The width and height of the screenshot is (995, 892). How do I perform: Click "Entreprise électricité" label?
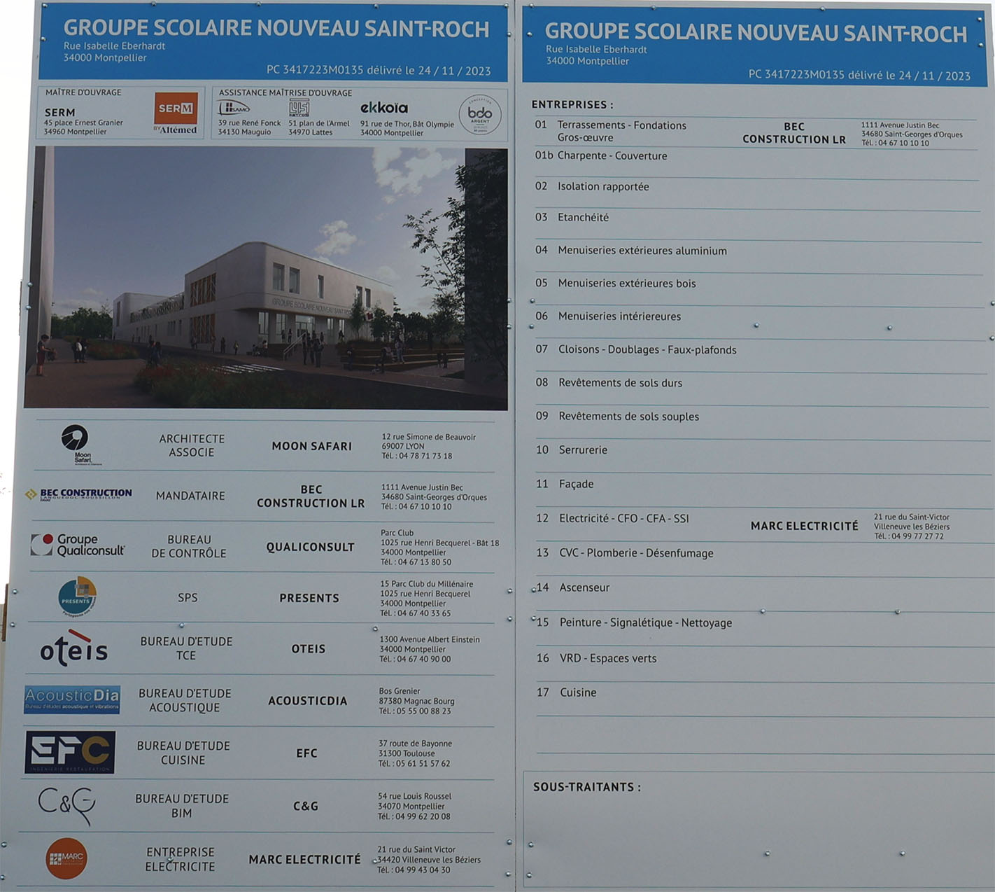tap(181, 859)
